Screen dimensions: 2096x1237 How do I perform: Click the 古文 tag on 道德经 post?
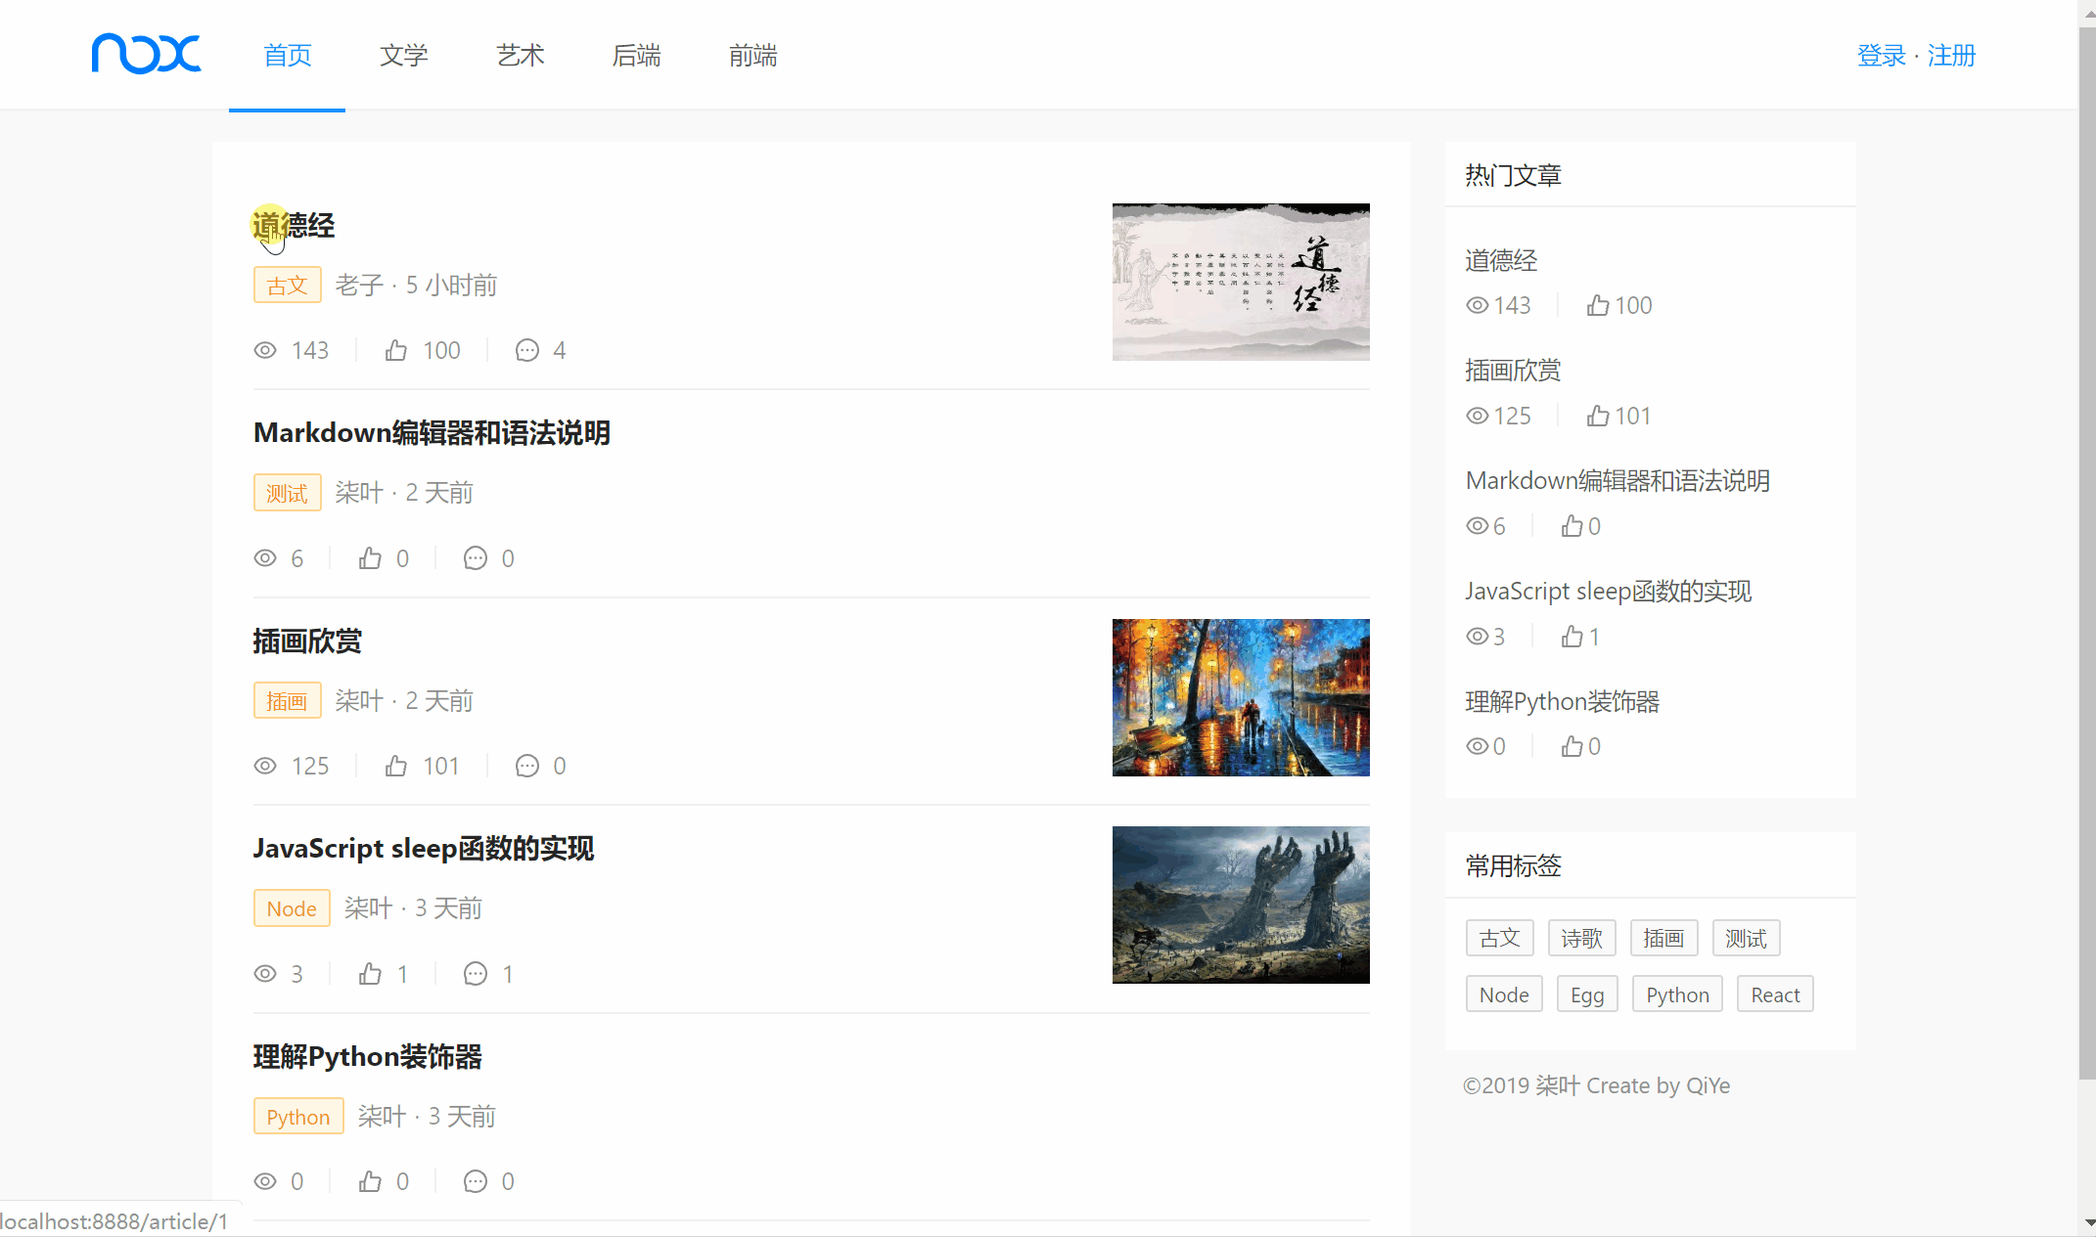point(287,286)
